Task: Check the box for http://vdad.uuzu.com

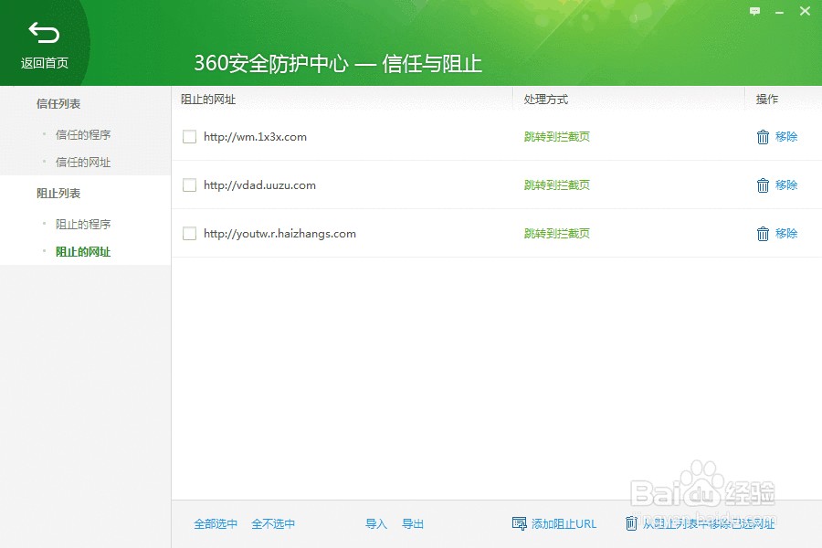Action: pos(189,185)
